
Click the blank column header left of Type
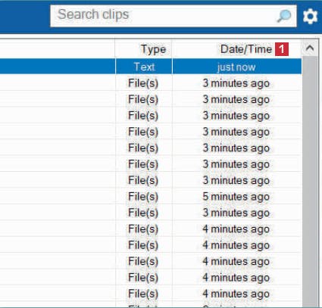(58, 49)
